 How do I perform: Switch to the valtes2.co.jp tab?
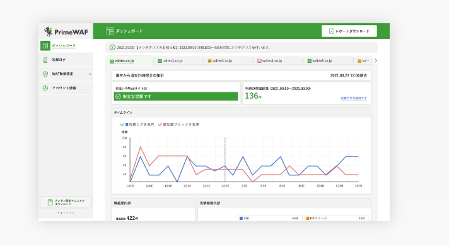click(x=178, y=61)
